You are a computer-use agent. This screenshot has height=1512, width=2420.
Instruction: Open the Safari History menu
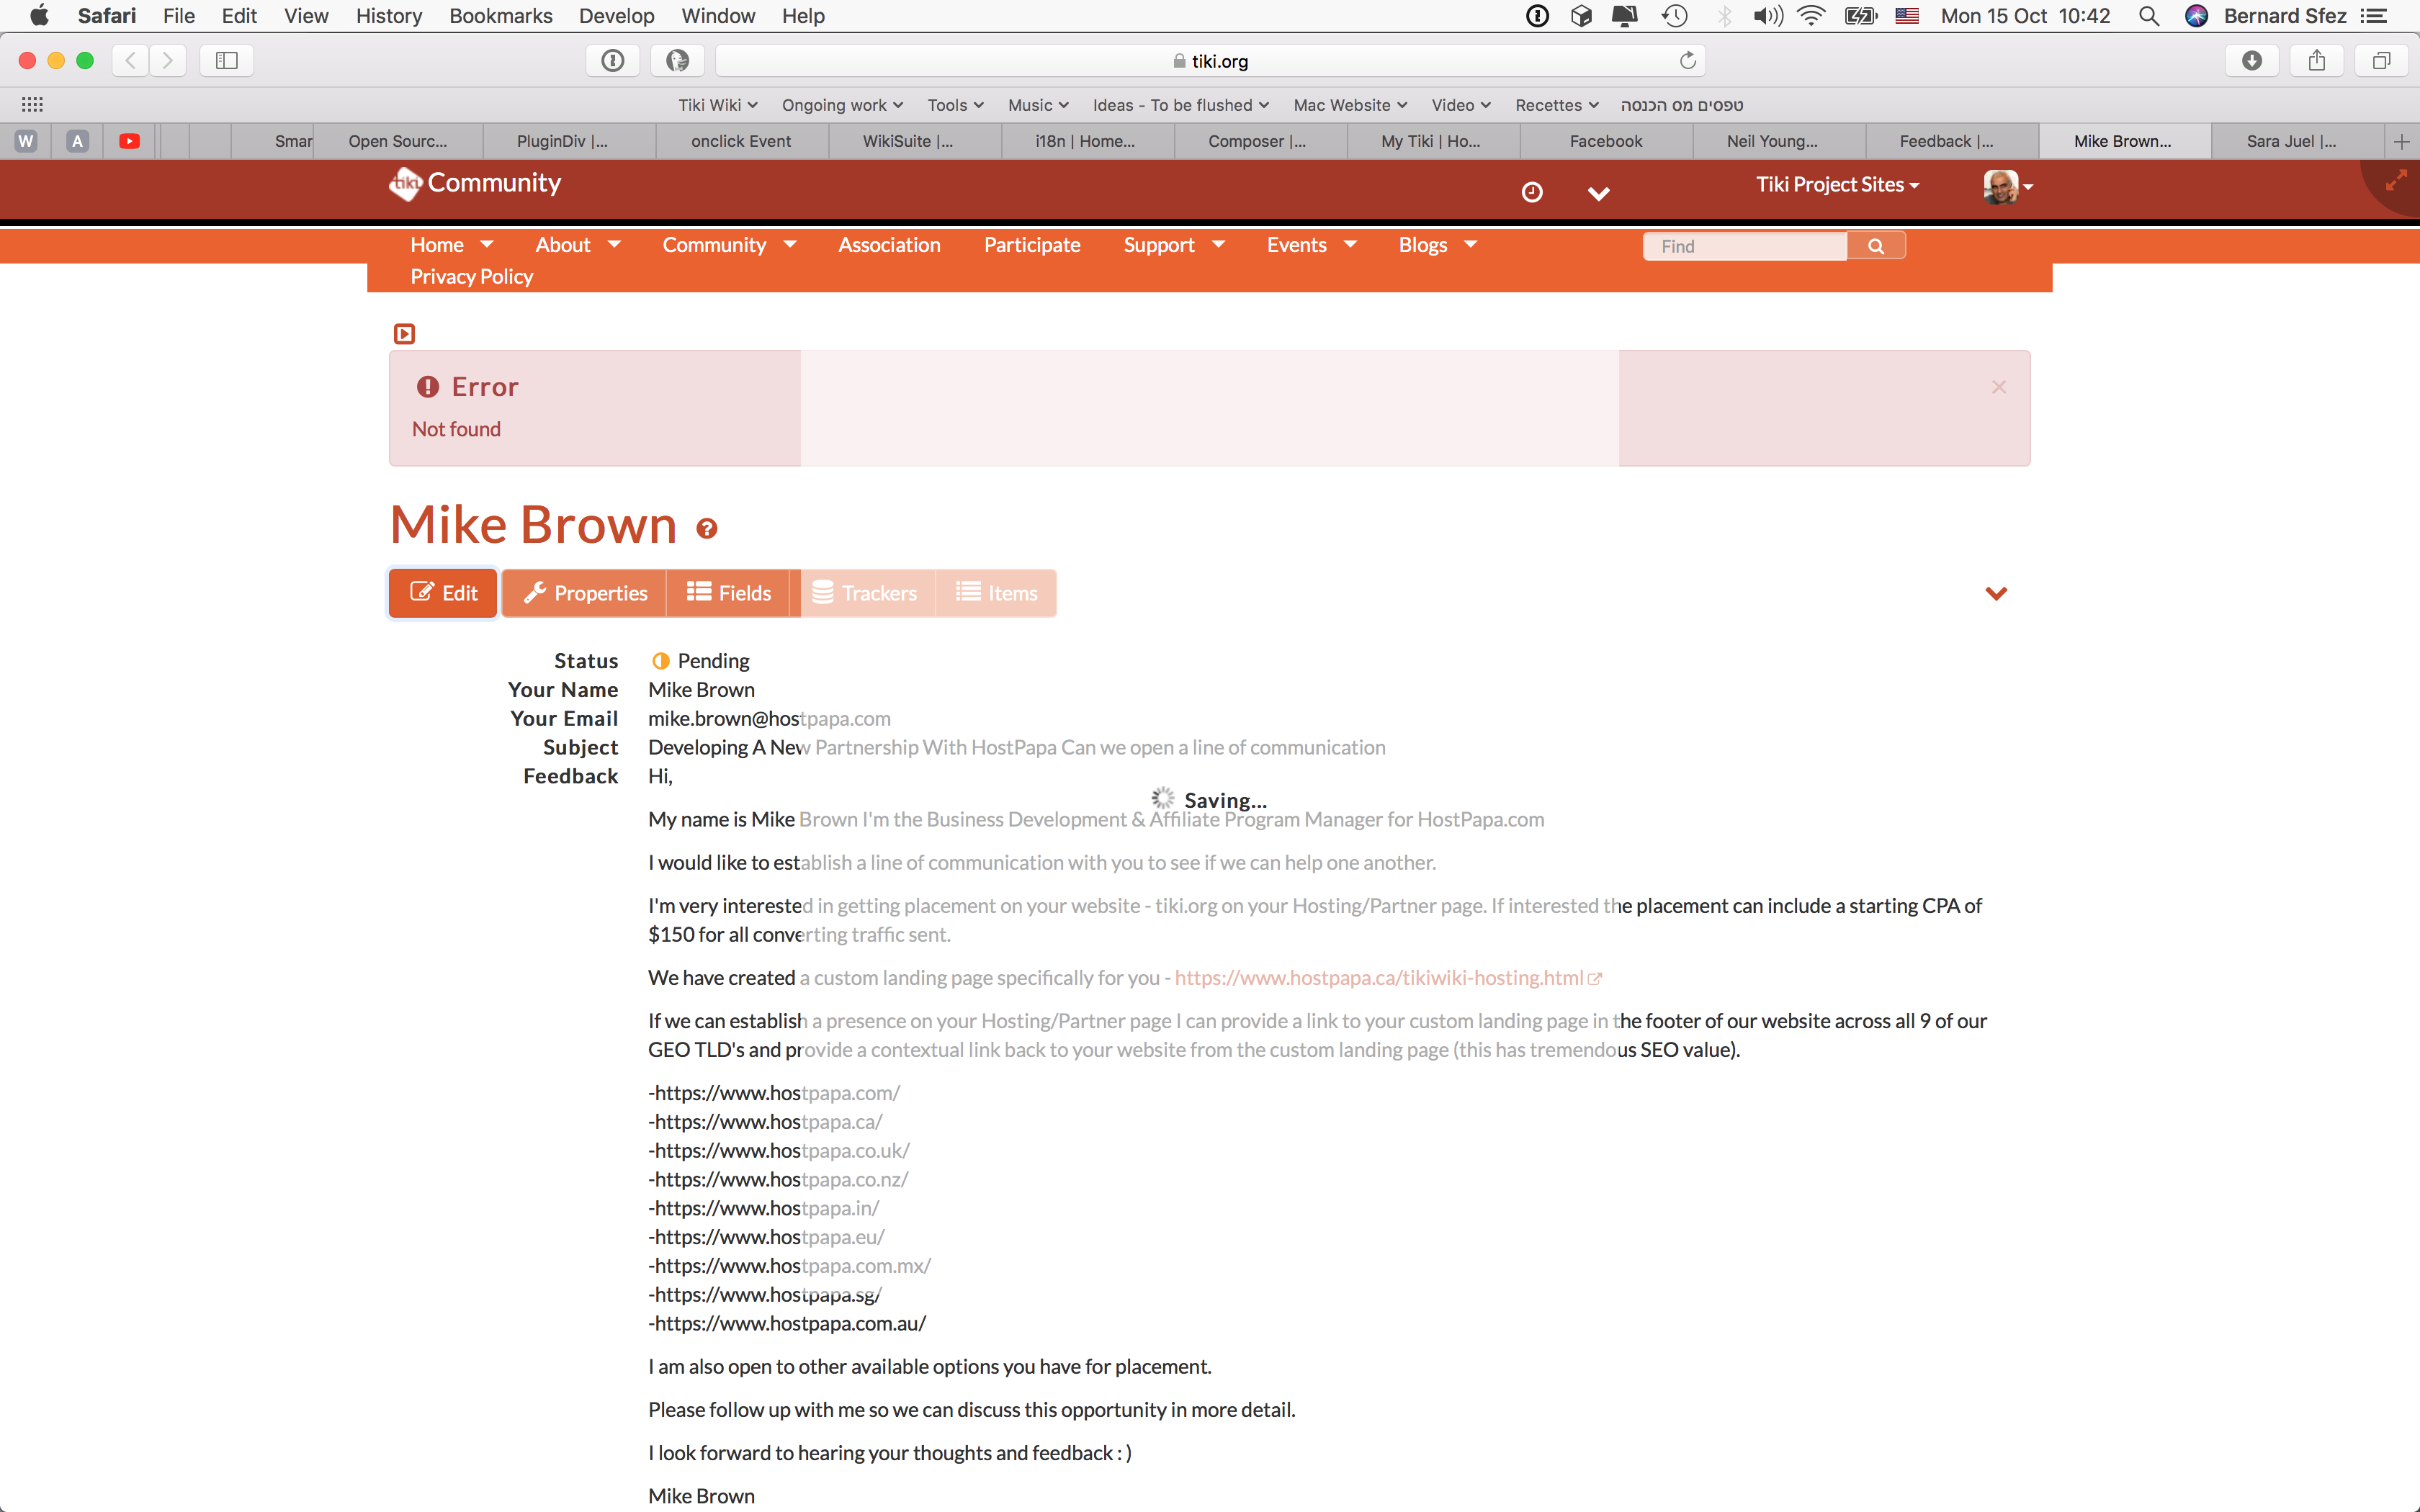389,16
